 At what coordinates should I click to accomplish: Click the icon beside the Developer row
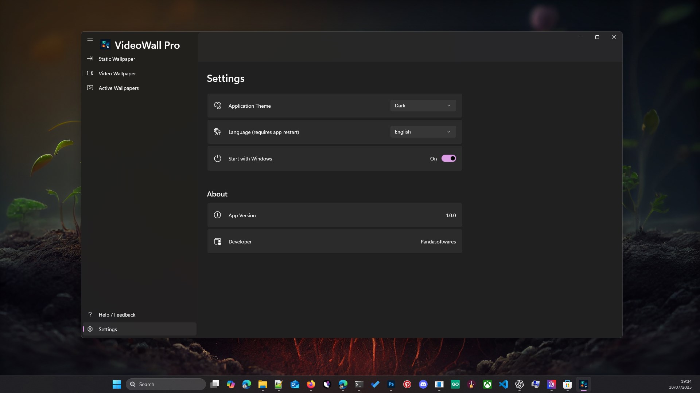(x=218, y=241)
